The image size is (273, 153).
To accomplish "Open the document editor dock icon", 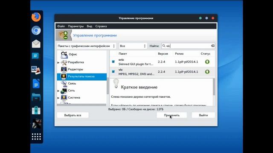I will (36, 84).
